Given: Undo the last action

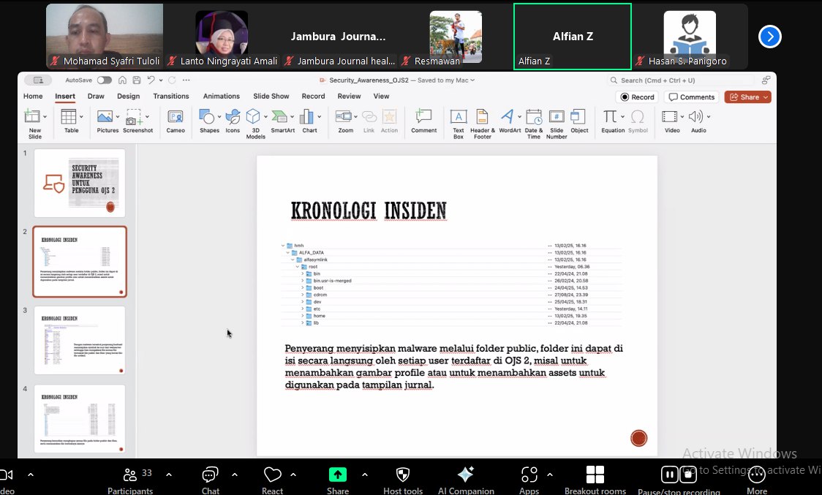Looking at the screenshot, I should pos(151,80).
